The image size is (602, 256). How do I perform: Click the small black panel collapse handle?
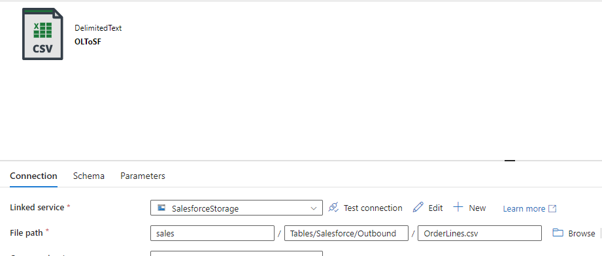tap(509, 161)
